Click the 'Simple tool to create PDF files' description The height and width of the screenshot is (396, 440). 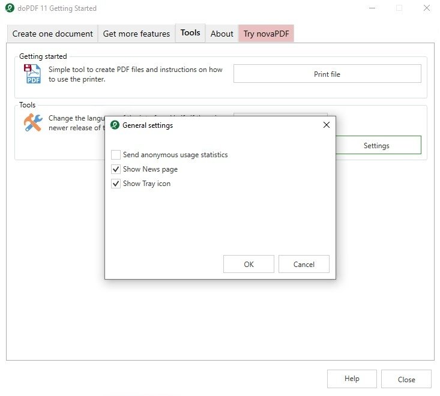click(x=135, y=74)
